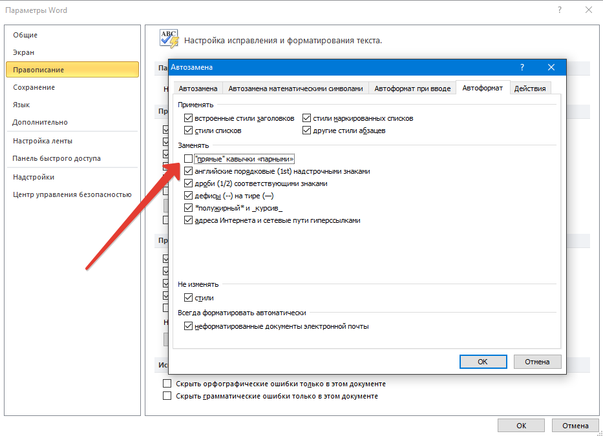Open the Действия tab

pos(530,88)
